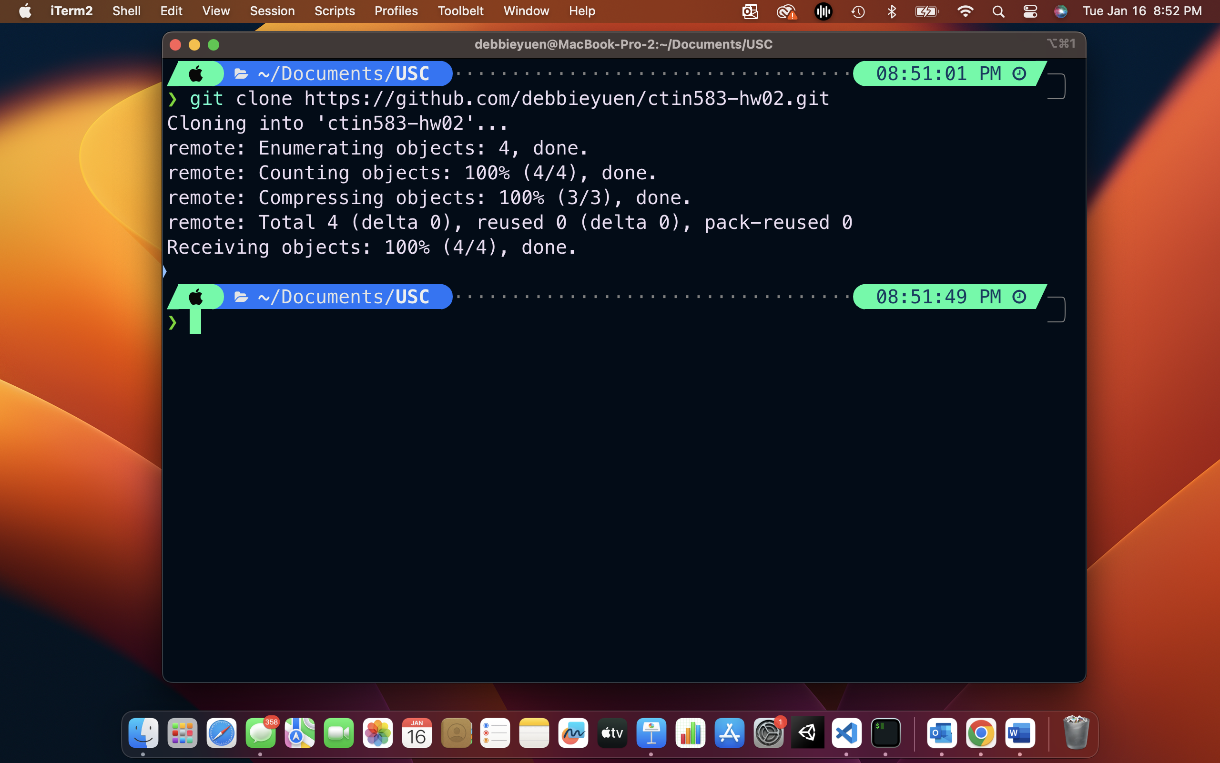
Task: Open Safari from the Dock
Action: coord(221,733)
